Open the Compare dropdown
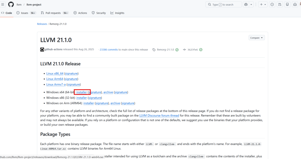301x159 pixels. pos(256,38)
